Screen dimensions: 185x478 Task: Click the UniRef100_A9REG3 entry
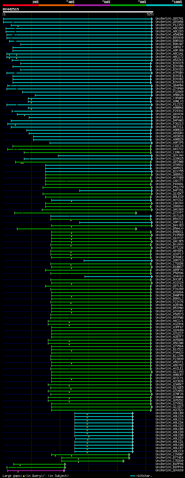click(169, 130)
